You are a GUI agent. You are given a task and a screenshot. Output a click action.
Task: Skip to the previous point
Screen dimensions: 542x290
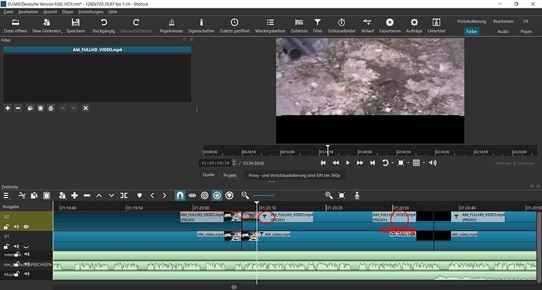click(x=323, y=163)
